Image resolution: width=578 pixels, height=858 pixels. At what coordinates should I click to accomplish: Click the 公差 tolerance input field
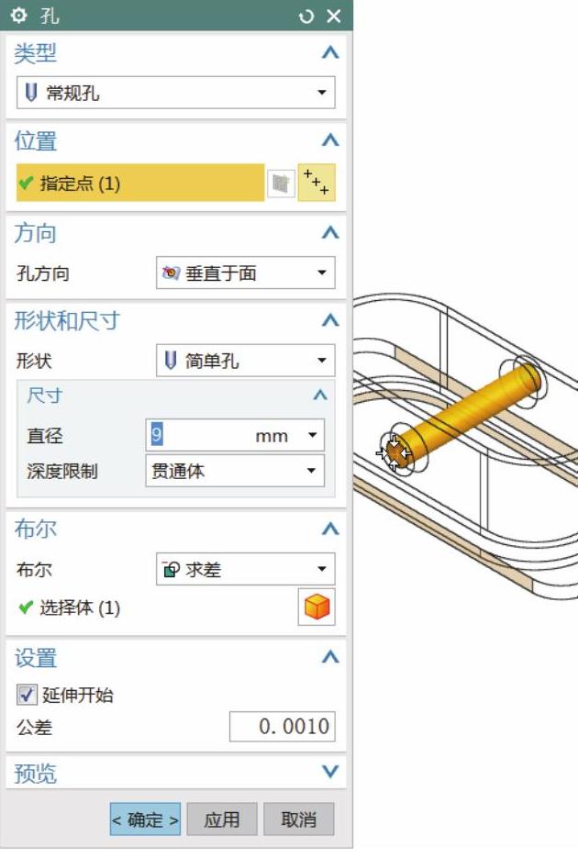(x=283, y=727)
